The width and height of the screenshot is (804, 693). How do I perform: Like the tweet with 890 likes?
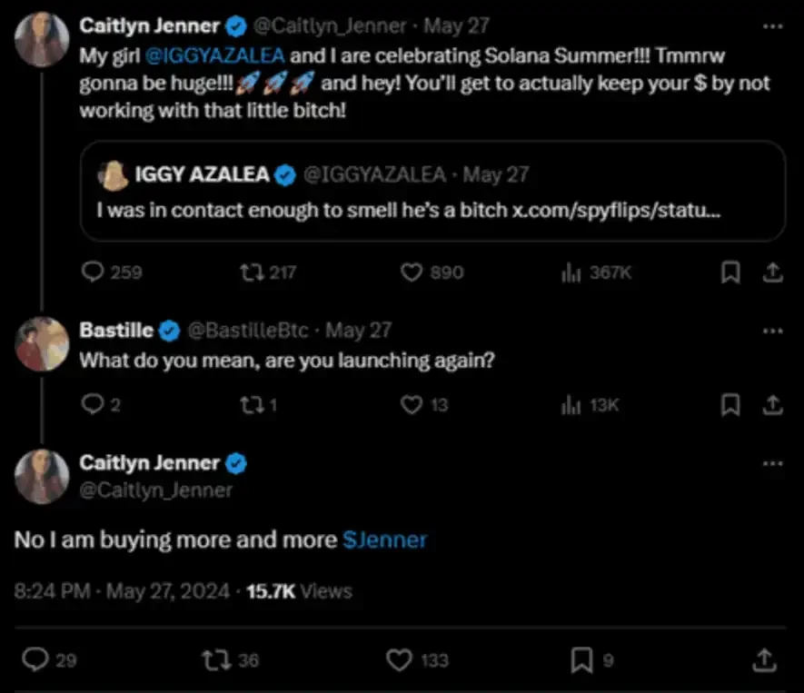coord(412,272)
